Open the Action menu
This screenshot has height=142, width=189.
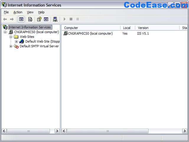pos(18,12)
